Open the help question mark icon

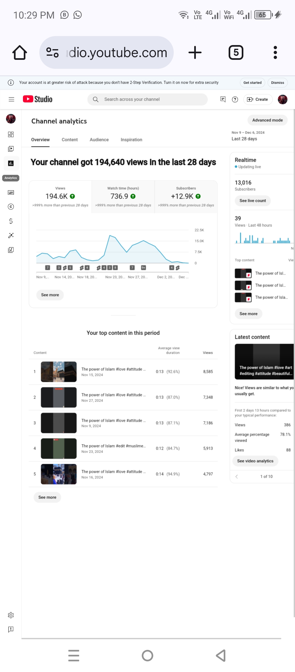pos(235,99)
